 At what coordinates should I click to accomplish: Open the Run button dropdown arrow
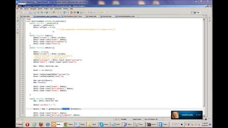pyautogui.click(x=49, y=12)
